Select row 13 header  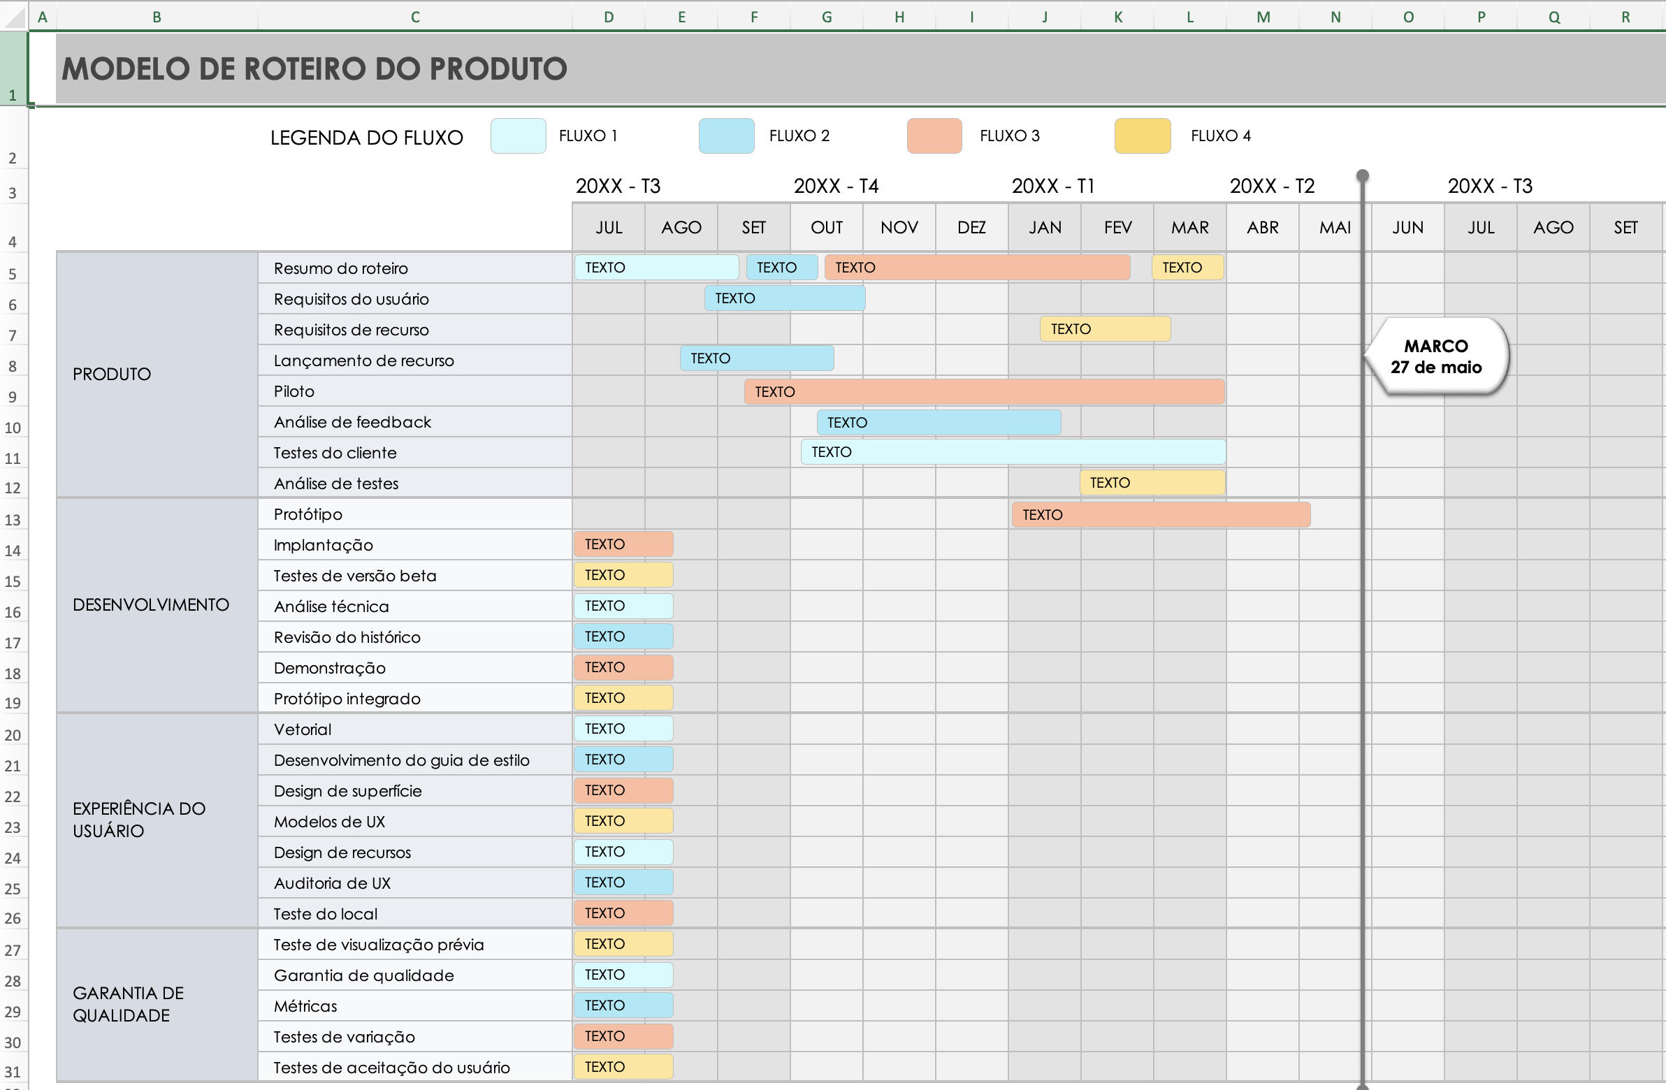point(13,514)
